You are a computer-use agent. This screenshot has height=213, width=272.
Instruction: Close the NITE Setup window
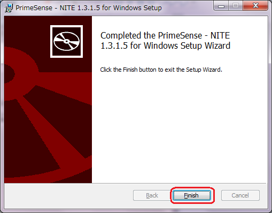pyautogui.click(x=255, y=6)
